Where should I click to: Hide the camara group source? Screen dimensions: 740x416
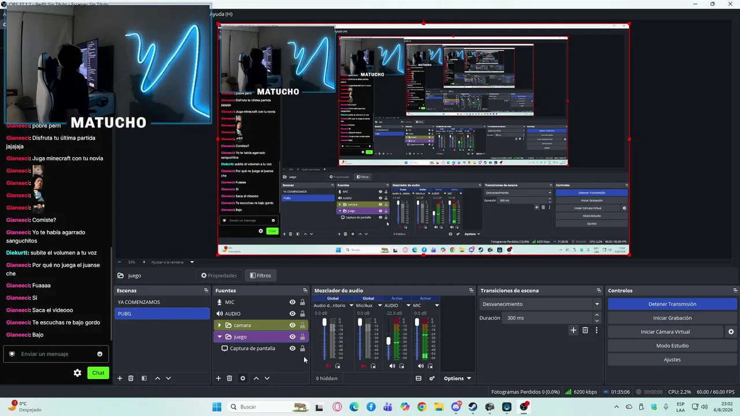[x=293, y=325]
